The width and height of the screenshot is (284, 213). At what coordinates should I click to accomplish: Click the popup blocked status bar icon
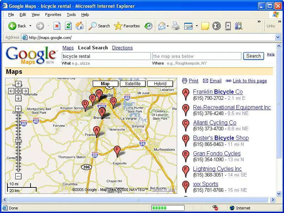pyautogui.click(x=215, y=208)
